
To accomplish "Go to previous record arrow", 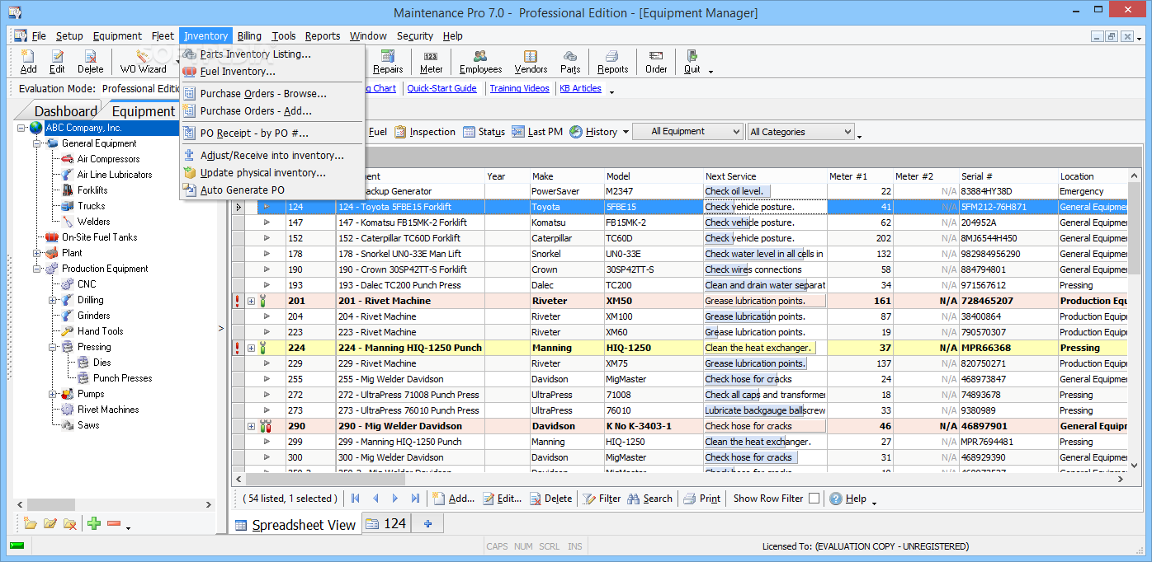I will [x=375, y=499].
